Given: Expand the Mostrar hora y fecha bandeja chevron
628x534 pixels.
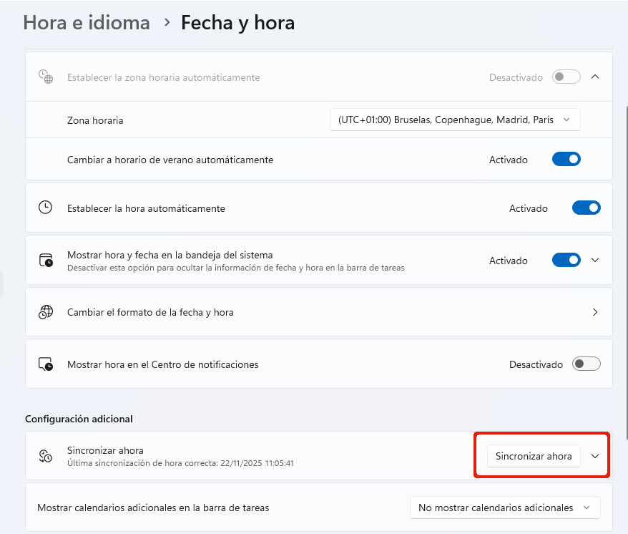Looking at the screenshot, I should [595, 261].
